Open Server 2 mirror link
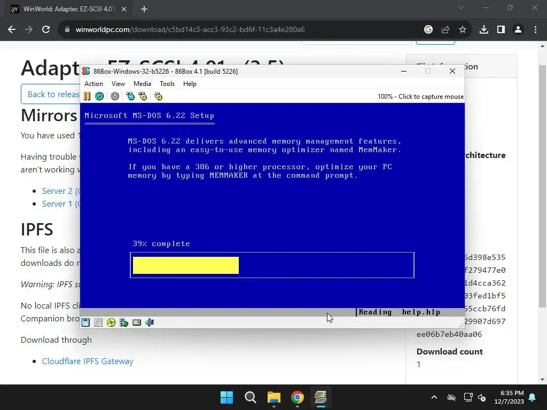 point(61,191)
